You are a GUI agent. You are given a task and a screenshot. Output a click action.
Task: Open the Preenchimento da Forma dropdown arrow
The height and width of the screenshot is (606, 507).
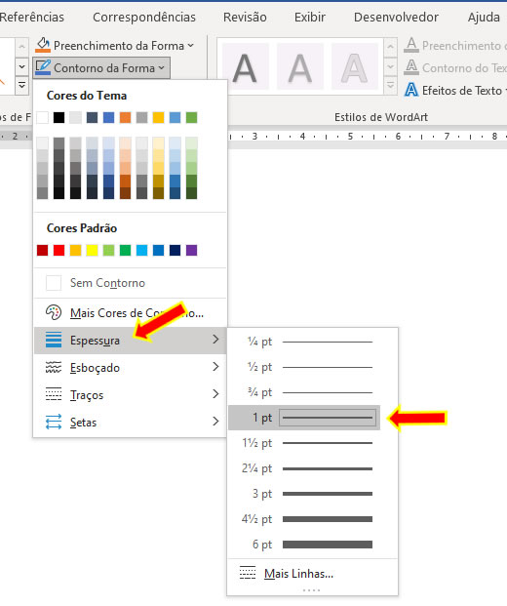190,46
